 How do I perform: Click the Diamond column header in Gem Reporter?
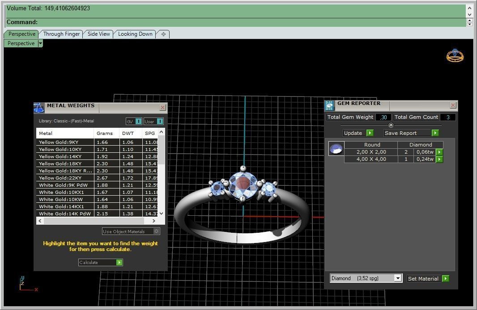[x=421, y=145]
